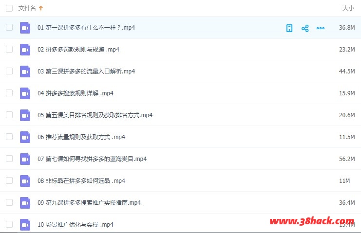This screenshot has width=361, height=233.
Task: Click the video icon for 08 非标品在拼多多如何选品
Action: pyautogui.click(x=25, y=181)
